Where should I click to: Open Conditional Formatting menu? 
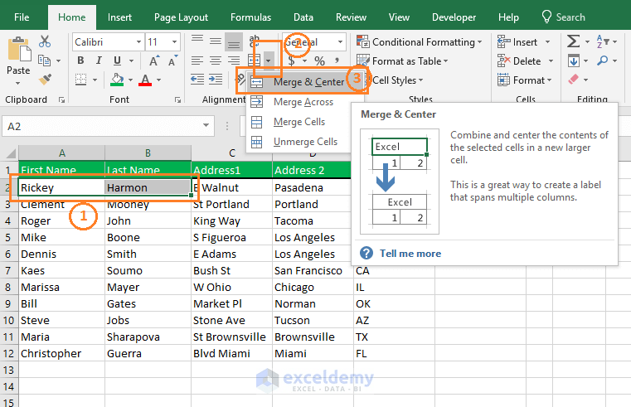pyautogui.click(x=420, y=42)
